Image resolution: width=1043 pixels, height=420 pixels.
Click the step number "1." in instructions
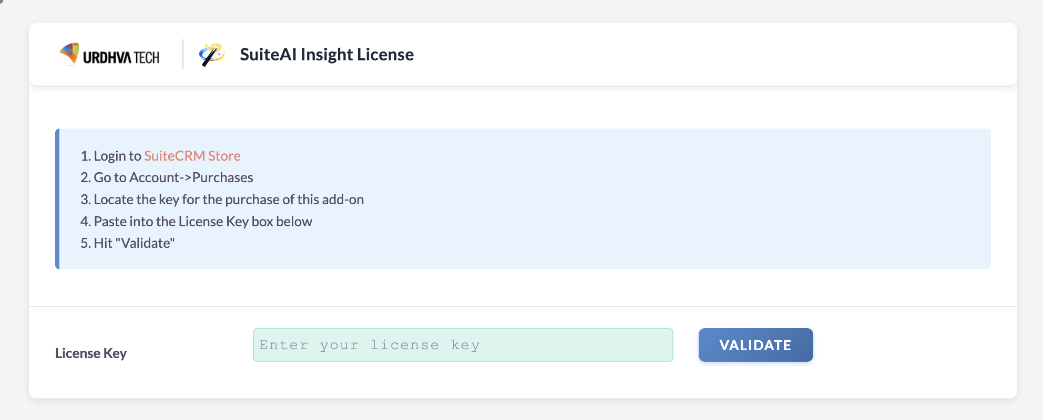tap(86, 156)
